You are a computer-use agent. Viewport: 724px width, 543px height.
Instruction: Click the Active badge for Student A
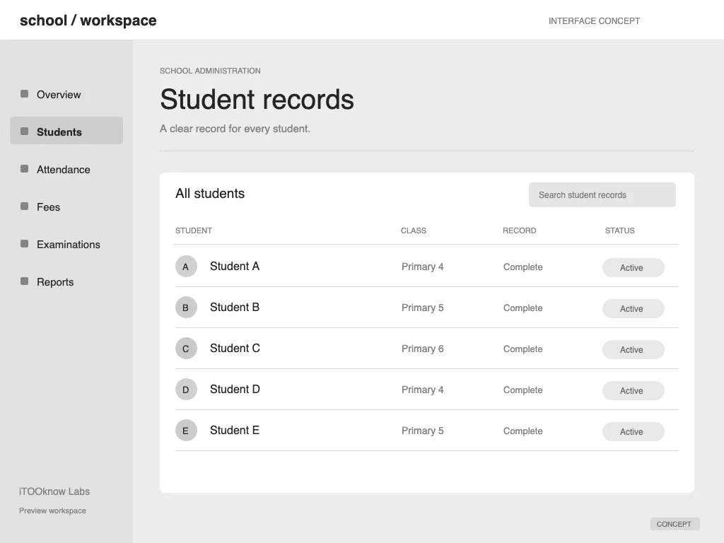tap(633, 267)
